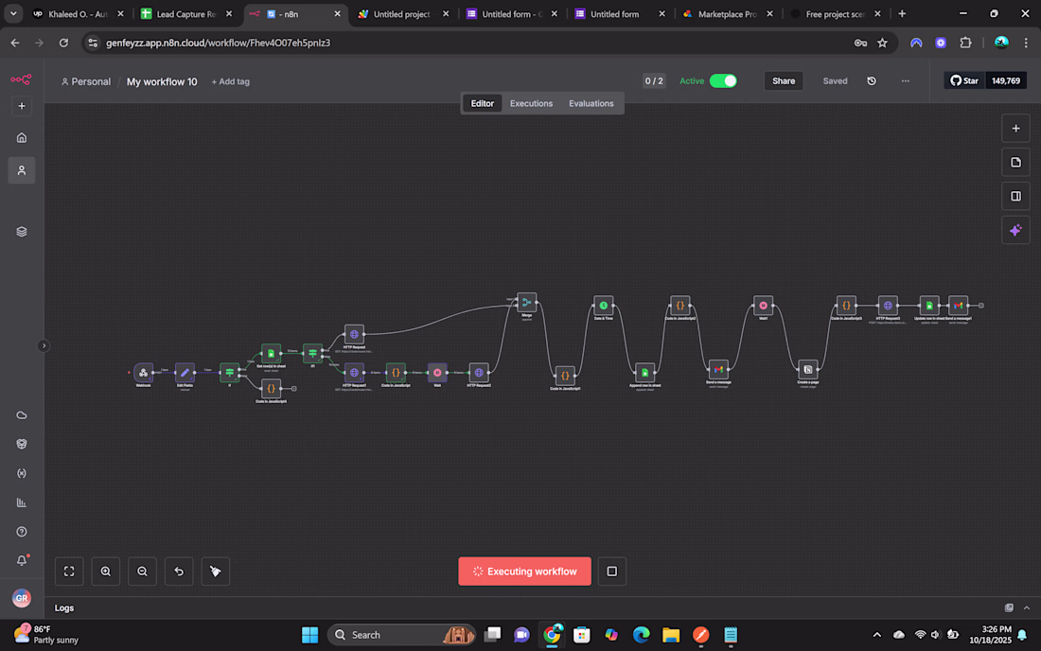Stop the running workflow execution
This screenshot has width=1041, height=651.
point(612,572)
